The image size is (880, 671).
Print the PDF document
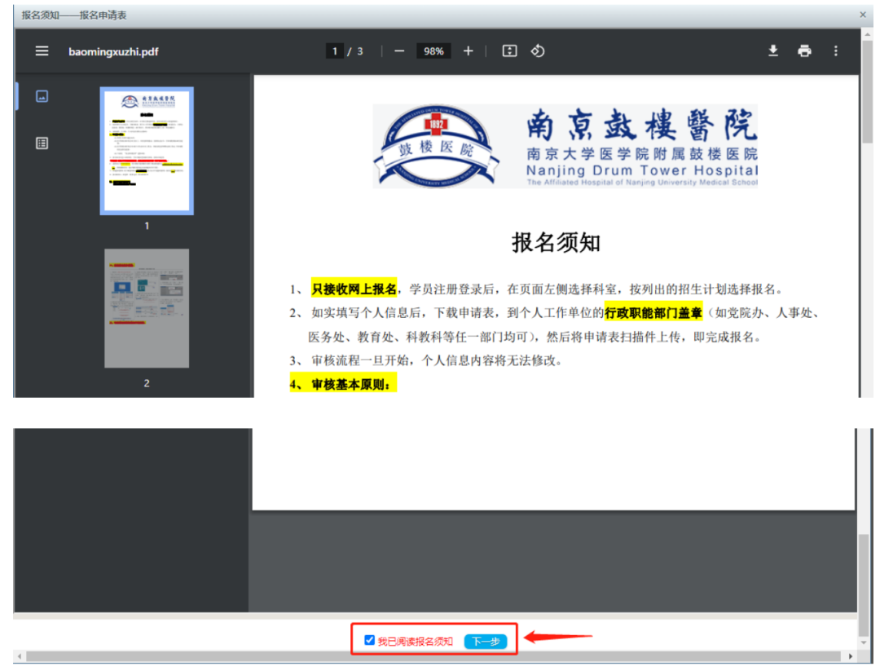[x=804, y=51]
